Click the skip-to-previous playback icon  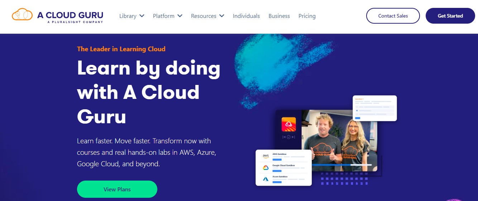(284, 137)
